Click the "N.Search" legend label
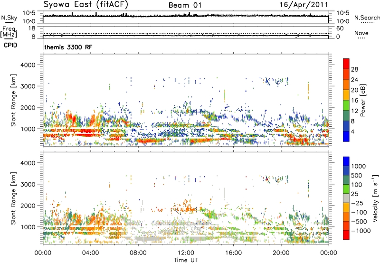380x263 pixels. point(367,18)
